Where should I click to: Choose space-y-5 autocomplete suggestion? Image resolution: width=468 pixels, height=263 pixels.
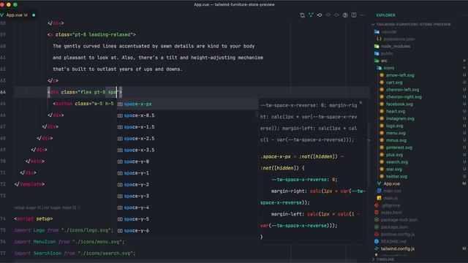187,219
